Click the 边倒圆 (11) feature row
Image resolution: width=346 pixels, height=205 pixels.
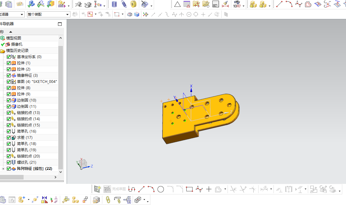click(26, 106)
